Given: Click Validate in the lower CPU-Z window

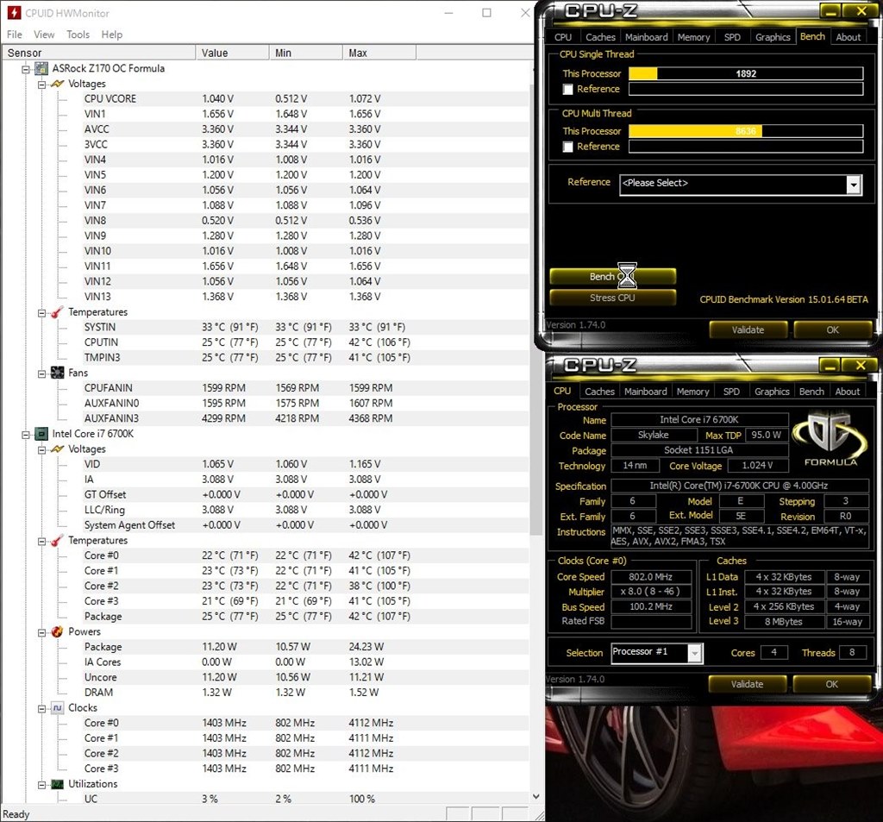Looking at the screenshot, I should [747, 684].
